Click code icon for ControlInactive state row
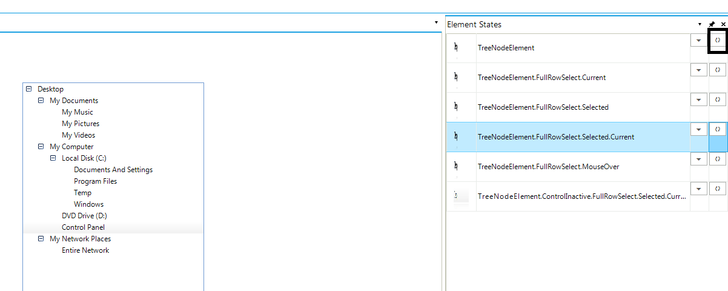Image resolution: width=728 pixels, height=291 pixels. pyautogui.click(x=718, y=188)
